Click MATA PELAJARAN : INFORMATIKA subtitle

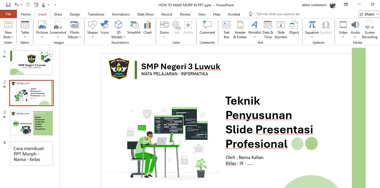[175, 74]
